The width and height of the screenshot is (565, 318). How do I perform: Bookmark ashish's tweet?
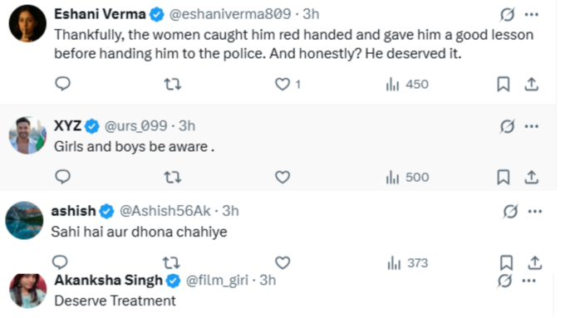point(507,262)
